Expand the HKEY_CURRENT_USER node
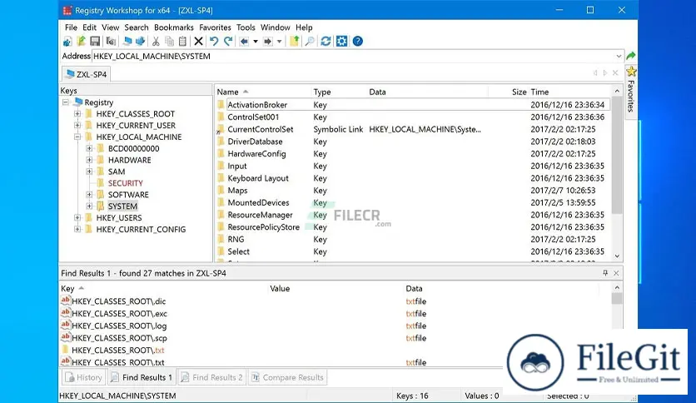696x403 pixels. point(77,125)
